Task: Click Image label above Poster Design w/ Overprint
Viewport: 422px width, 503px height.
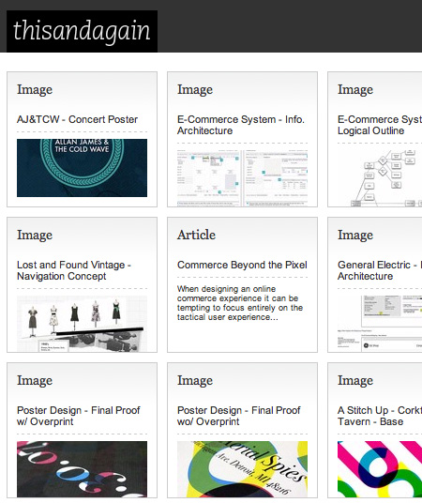Action: coord(35,381)
